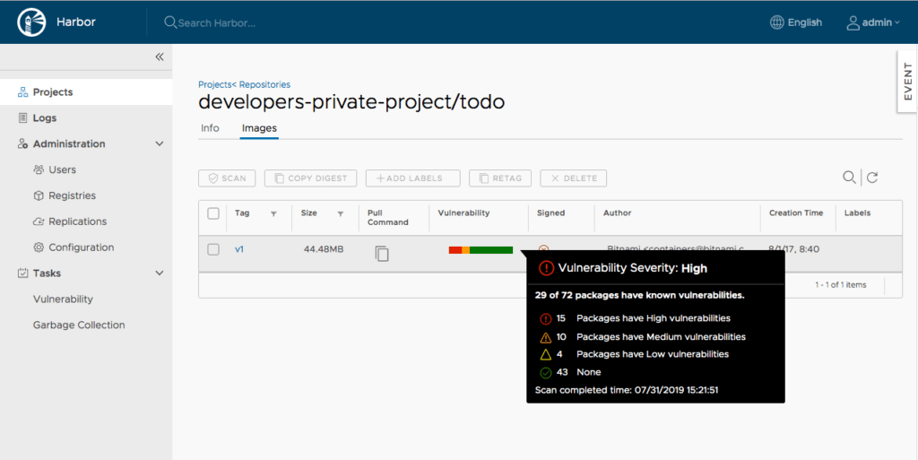Refresh the images list
The height and width of the screenshot is (460, 918).
pos(872,178)
